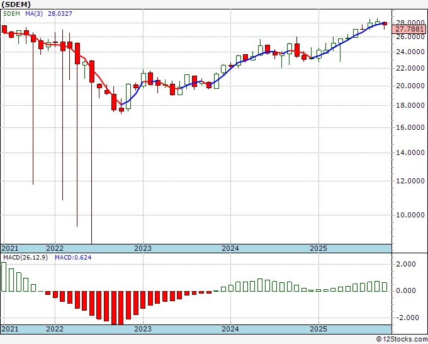Click the 10.0000 price axis label

[410, 215]
